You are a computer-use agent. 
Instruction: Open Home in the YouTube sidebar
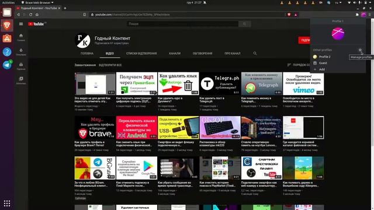(21, 37)
